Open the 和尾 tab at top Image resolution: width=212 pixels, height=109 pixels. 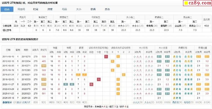pyautogui.click(x=36, y=9)
